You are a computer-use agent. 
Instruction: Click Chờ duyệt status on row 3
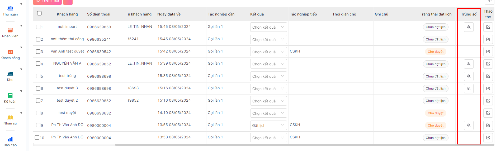435,52
